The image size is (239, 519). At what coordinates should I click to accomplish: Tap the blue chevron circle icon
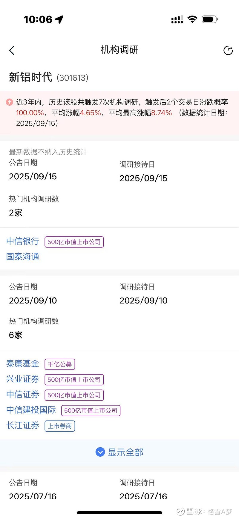click(x=100, y=452)
